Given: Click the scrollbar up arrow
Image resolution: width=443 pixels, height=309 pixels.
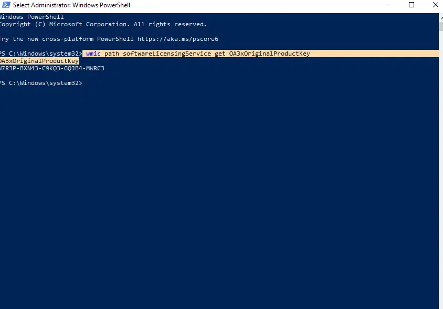Looking at the screenshot, I should click(x=440, y=16).
